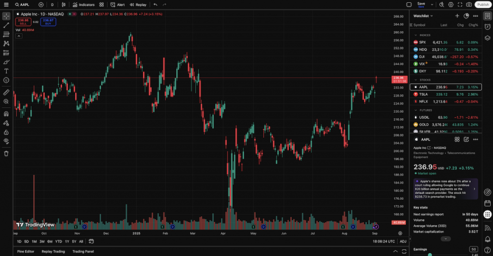The height and width of the screenshot is (256, 493).
Task: Set time range to 1D
Action: (19, 242)
